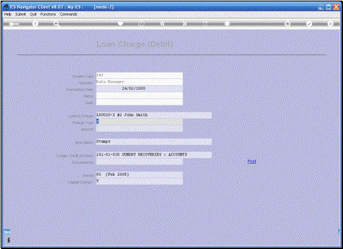Screen dimensions: 343x249
Task: Open the Help menu
Action: pos(8,14)
